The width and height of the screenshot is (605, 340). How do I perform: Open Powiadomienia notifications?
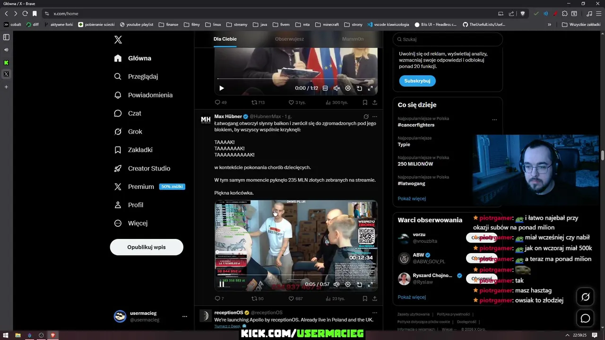pos(143,95)
